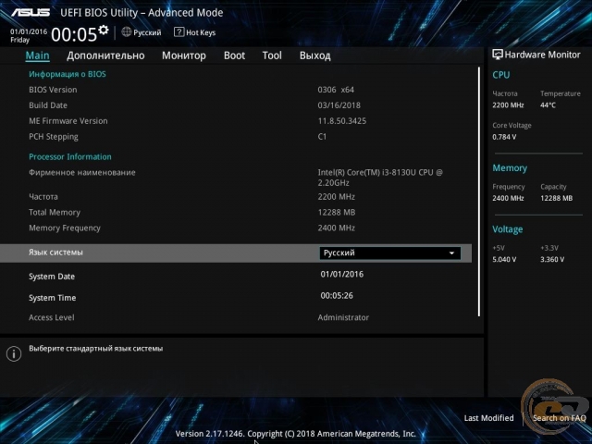
Task: Click ME Firmware Version label
Action: point(68,121)
